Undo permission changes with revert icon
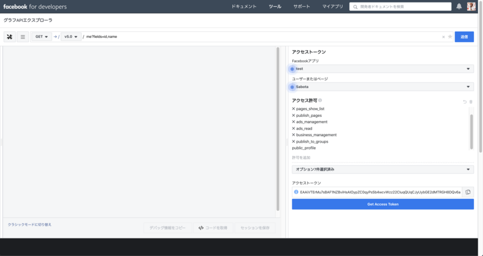 pyautogui.click(x=465, y=102)
